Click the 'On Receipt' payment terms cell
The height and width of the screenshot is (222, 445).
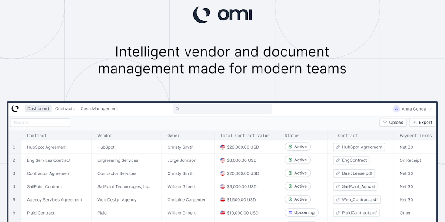click(x=410, y=160)
